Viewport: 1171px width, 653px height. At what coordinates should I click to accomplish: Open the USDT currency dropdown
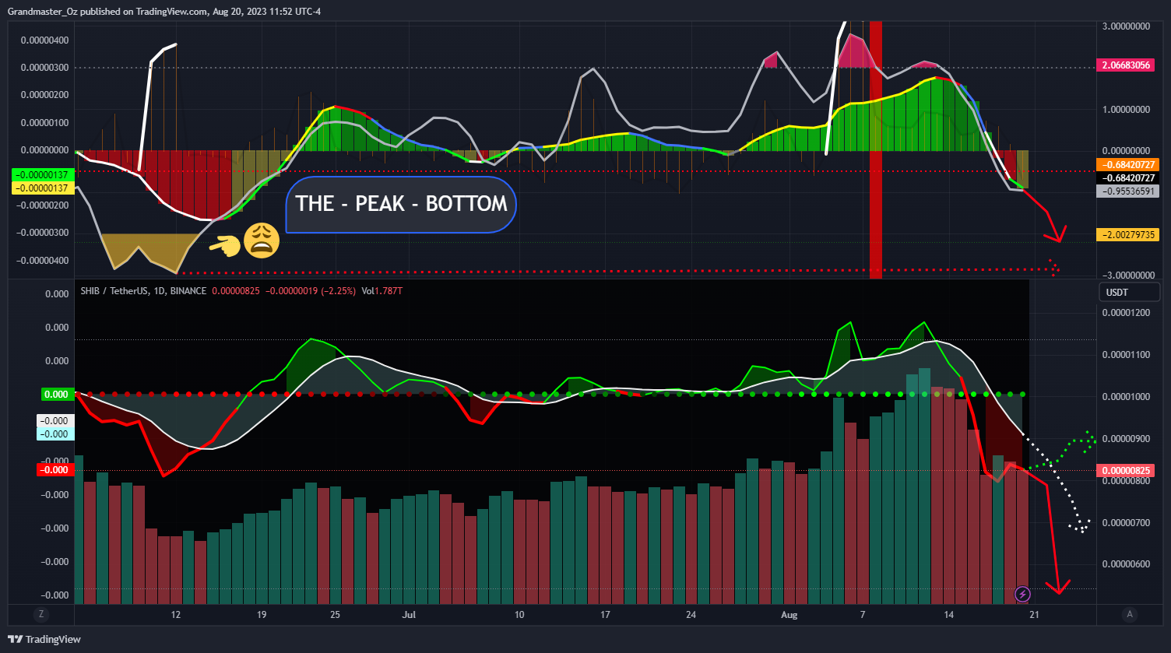(1128, 293)
